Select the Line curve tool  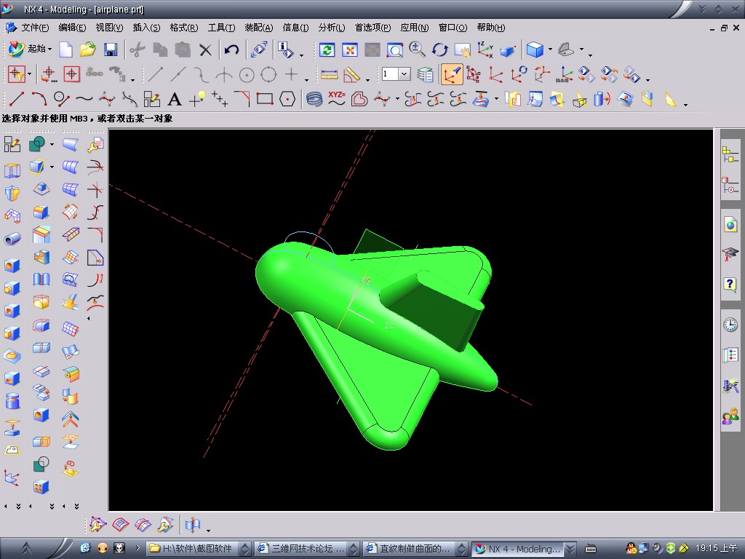point(16,99)
